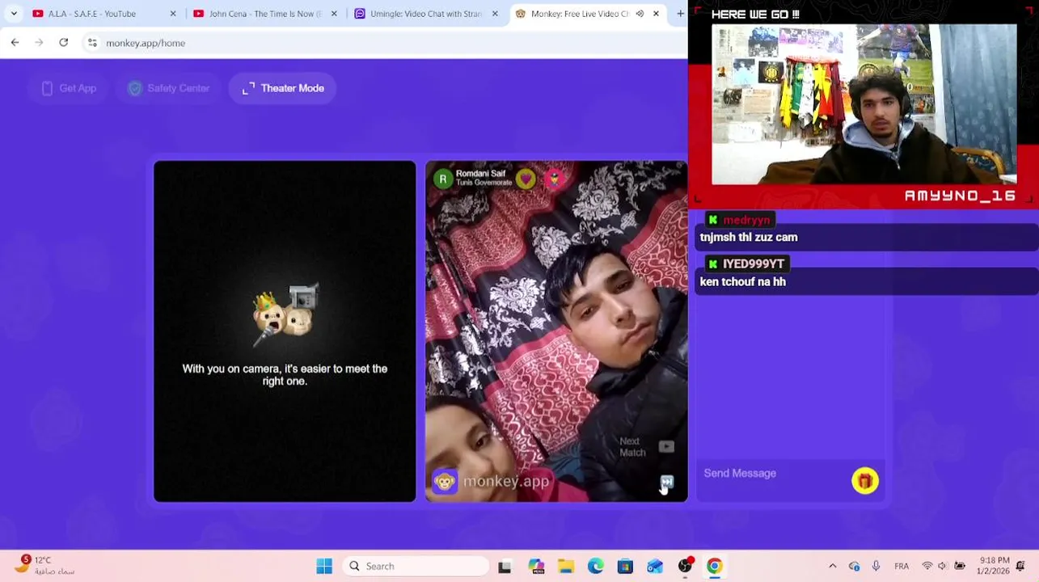Open the Windows Start menu

pos(324,566)
